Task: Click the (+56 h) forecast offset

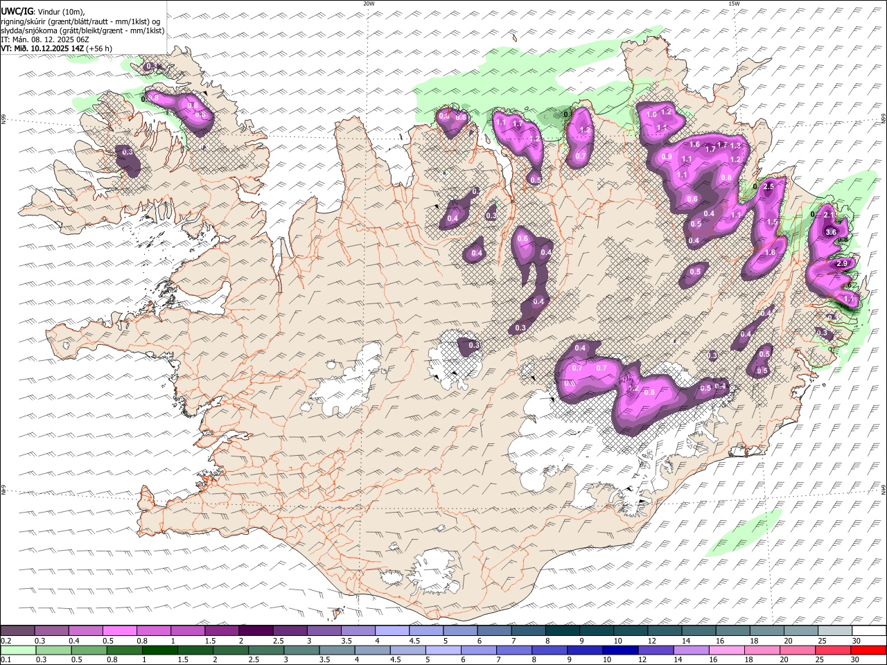Action: coord(98,48)
